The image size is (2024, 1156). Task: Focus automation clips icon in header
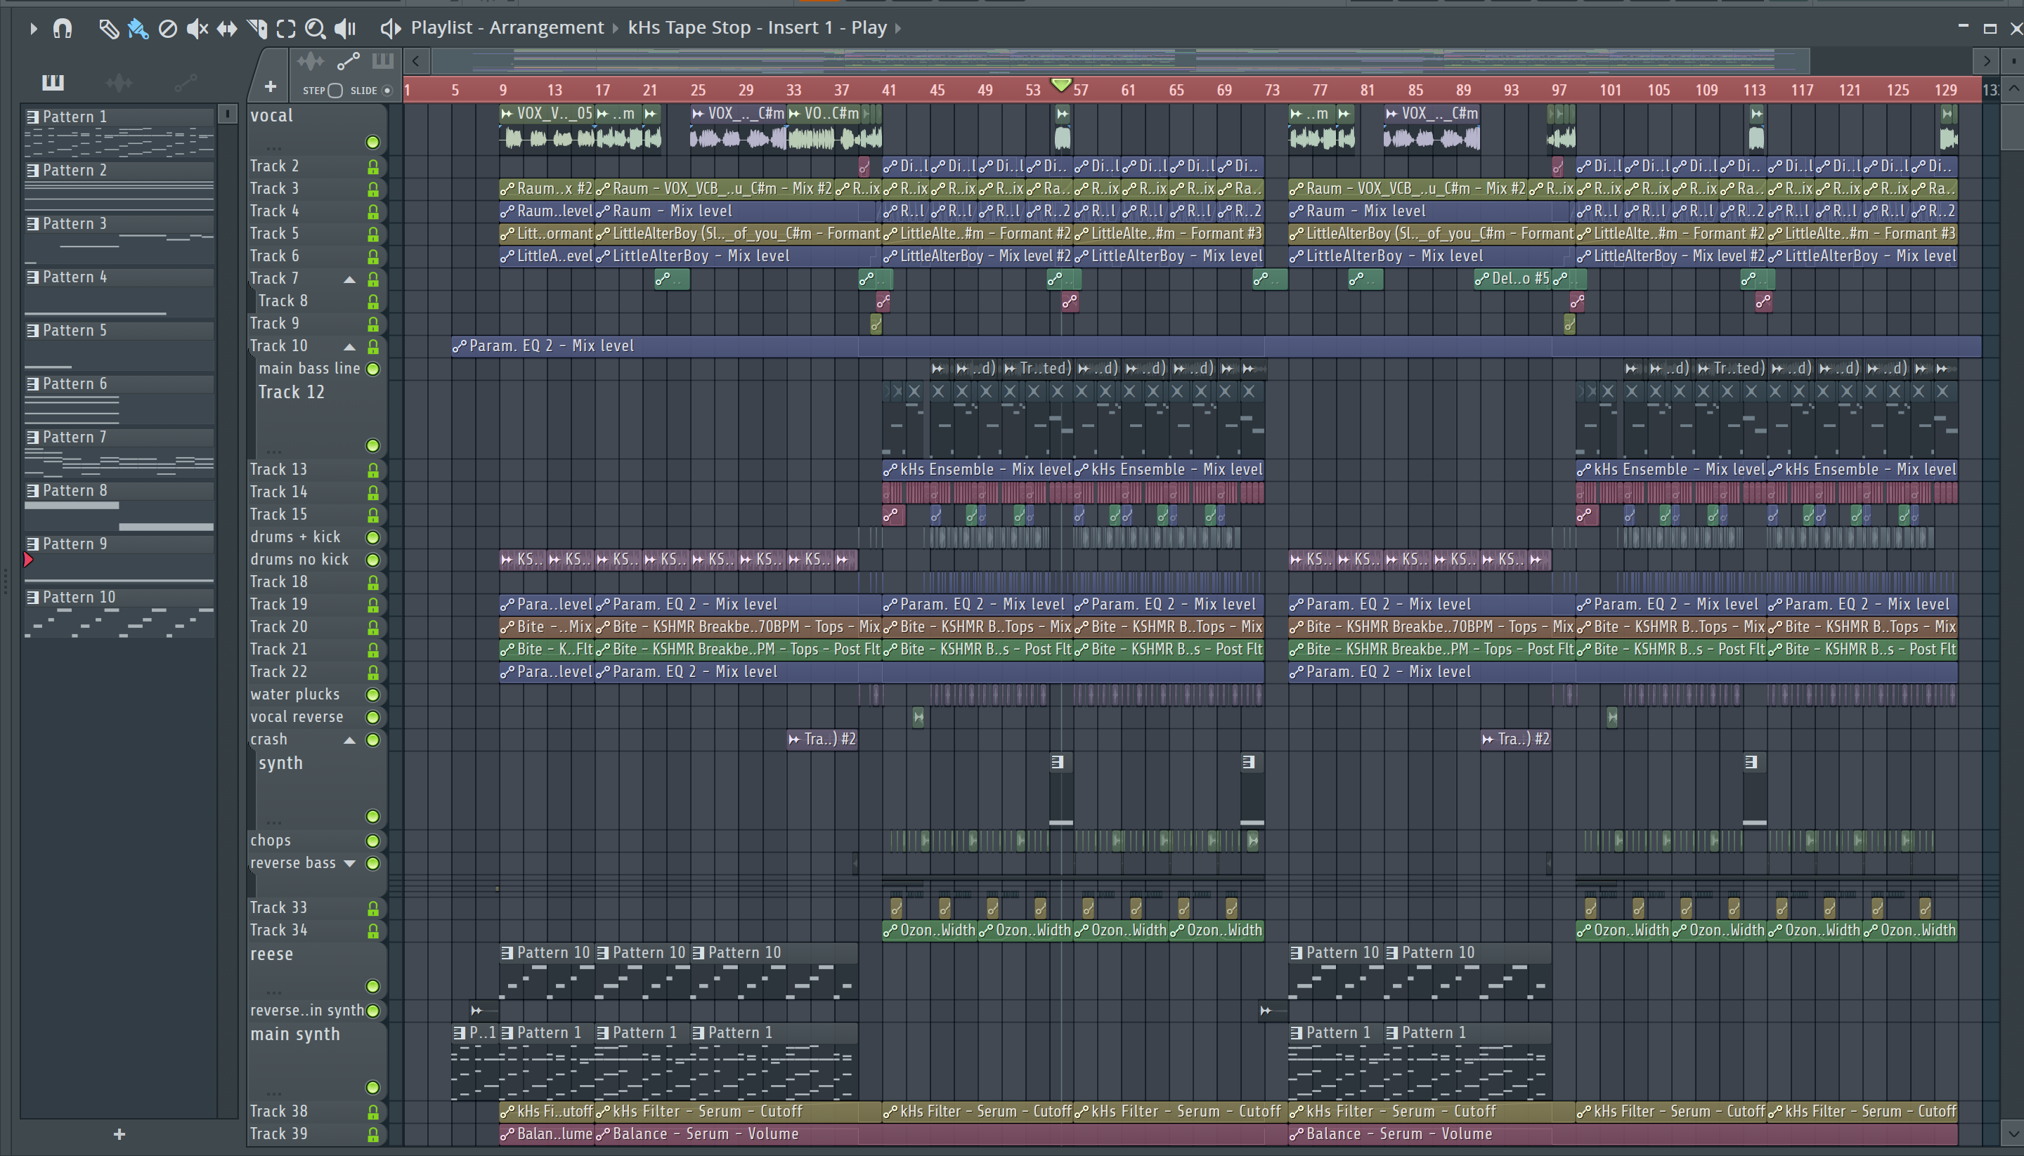(348, 61)
